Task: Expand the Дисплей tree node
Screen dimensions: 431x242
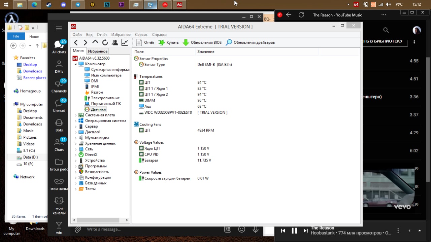Action: [x=75, y=132]
